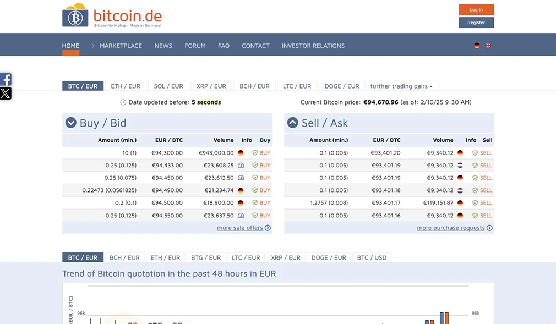Open the further trading pairs dropdown

[401, 86]
